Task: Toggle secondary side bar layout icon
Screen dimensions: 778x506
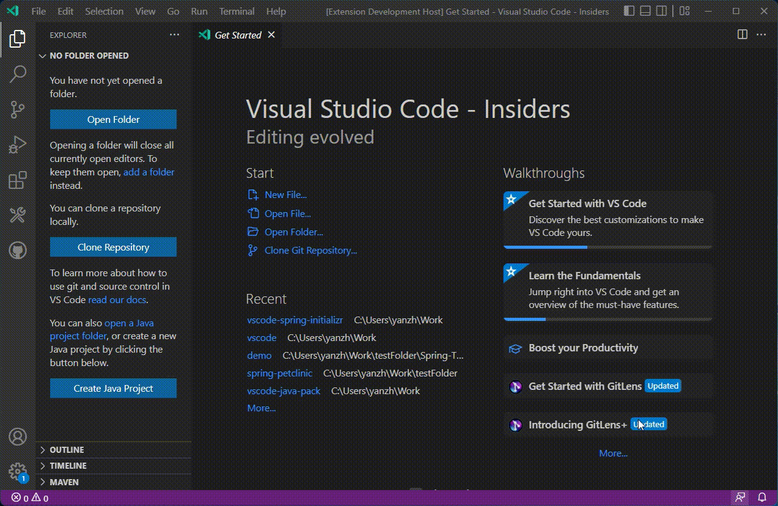Action: (x=661, y=11)
